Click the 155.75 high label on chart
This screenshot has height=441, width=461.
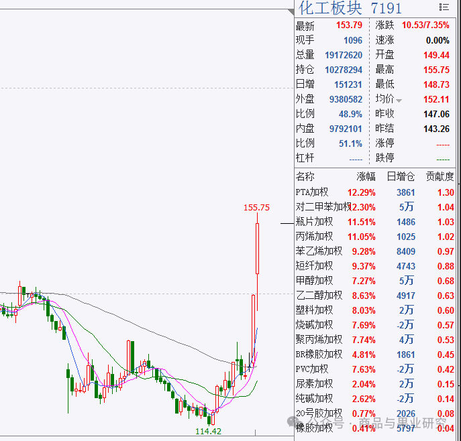(x=256, y=208)
